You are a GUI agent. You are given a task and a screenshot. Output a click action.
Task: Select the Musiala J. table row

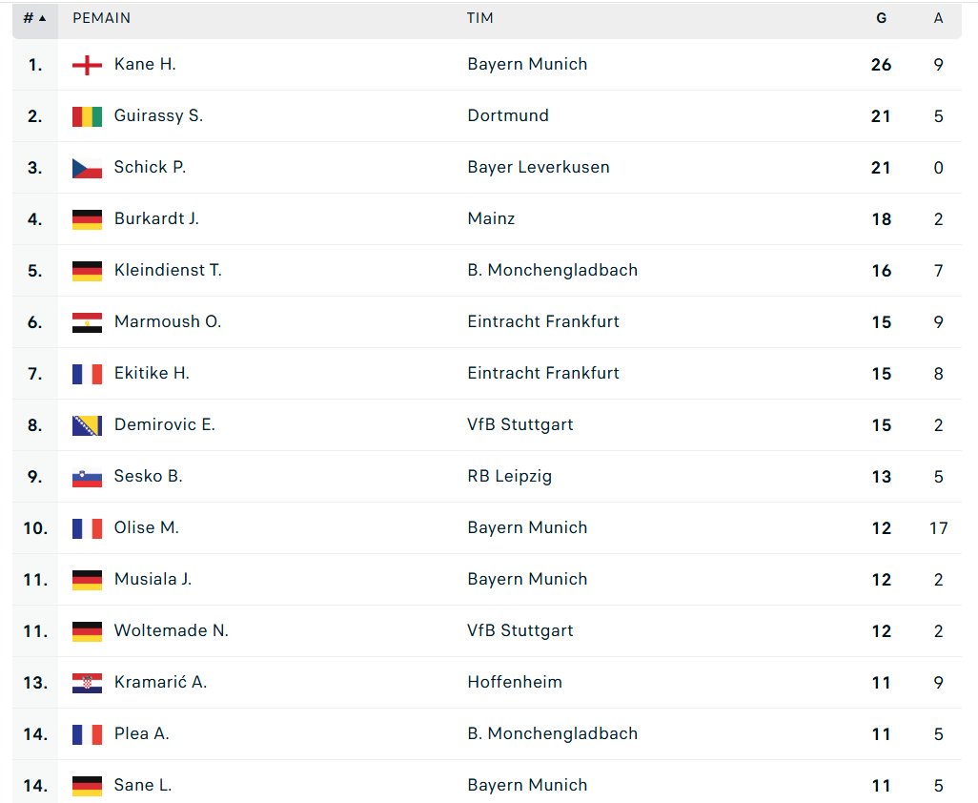[x=487, y=580]
